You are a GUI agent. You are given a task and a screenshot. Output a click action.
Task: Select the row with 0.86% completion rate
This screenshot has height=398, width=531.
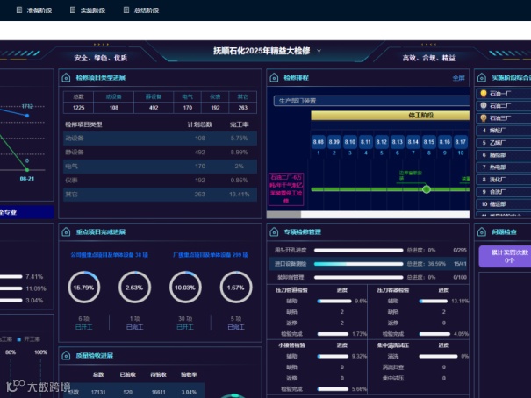(160, 181)
